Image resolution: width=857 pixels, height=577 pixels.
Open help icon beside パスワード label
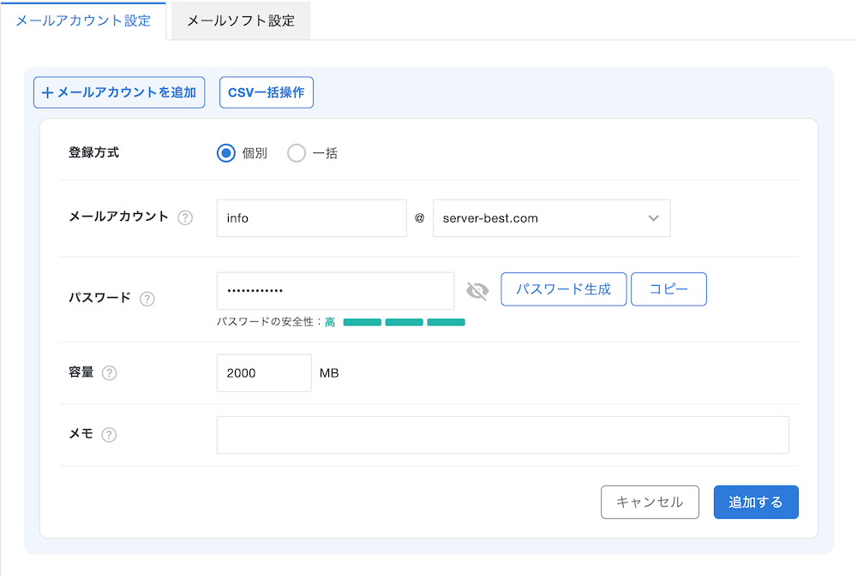147,299
